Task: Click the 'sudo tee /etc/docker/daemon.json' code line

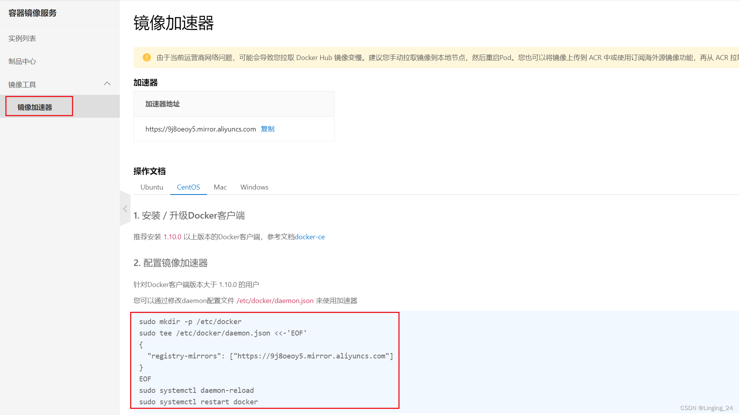Action: (x=223, y=333)
